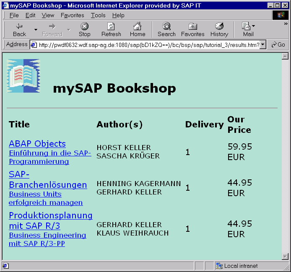
Task: Open the ABAP Objects book link
Action: click(37, 144)
